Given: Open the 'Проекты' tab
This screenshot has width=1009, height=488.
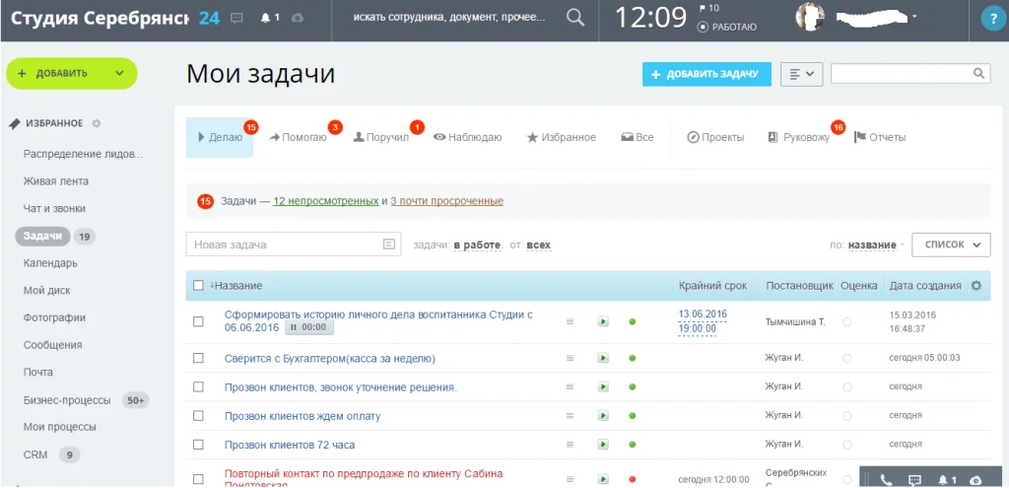Looking at the screenshot, I should pos(715,137).
